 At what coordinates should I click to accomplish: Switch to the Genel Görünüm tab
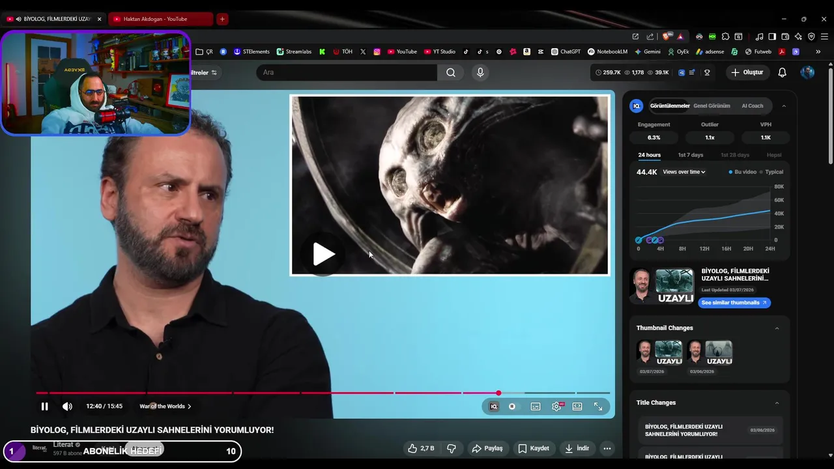tap(712, 106)
